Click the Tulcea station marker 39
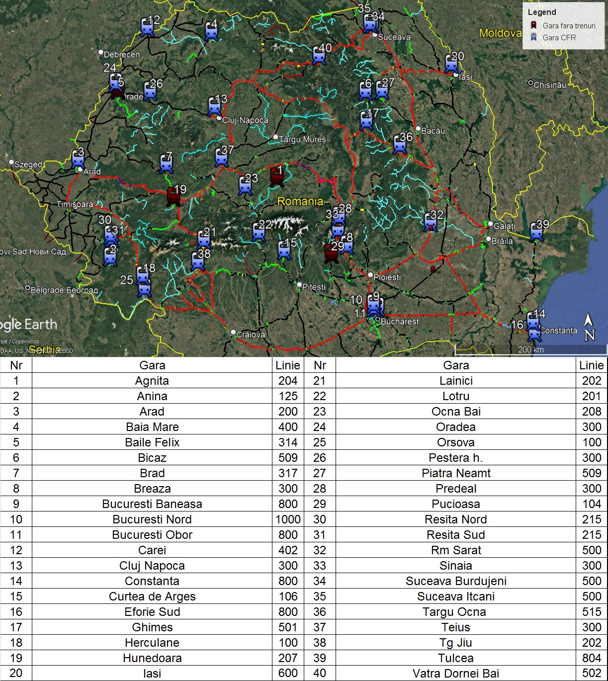 536,232
